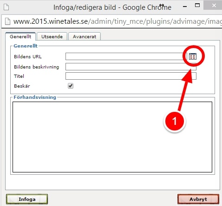This screenshot has width=222, height=206.
Task: Select the Avancerat tab
Action: pyautogui.click(x=85, y=37)
